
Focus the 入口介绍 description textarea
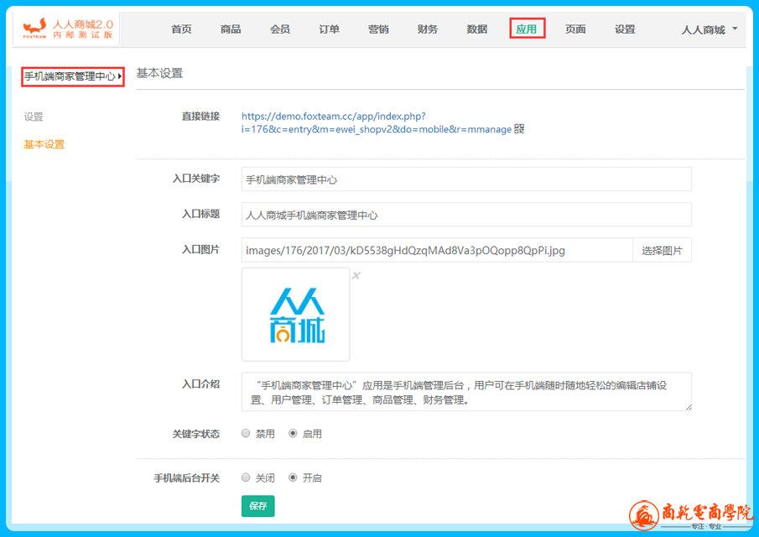(465, 392)
